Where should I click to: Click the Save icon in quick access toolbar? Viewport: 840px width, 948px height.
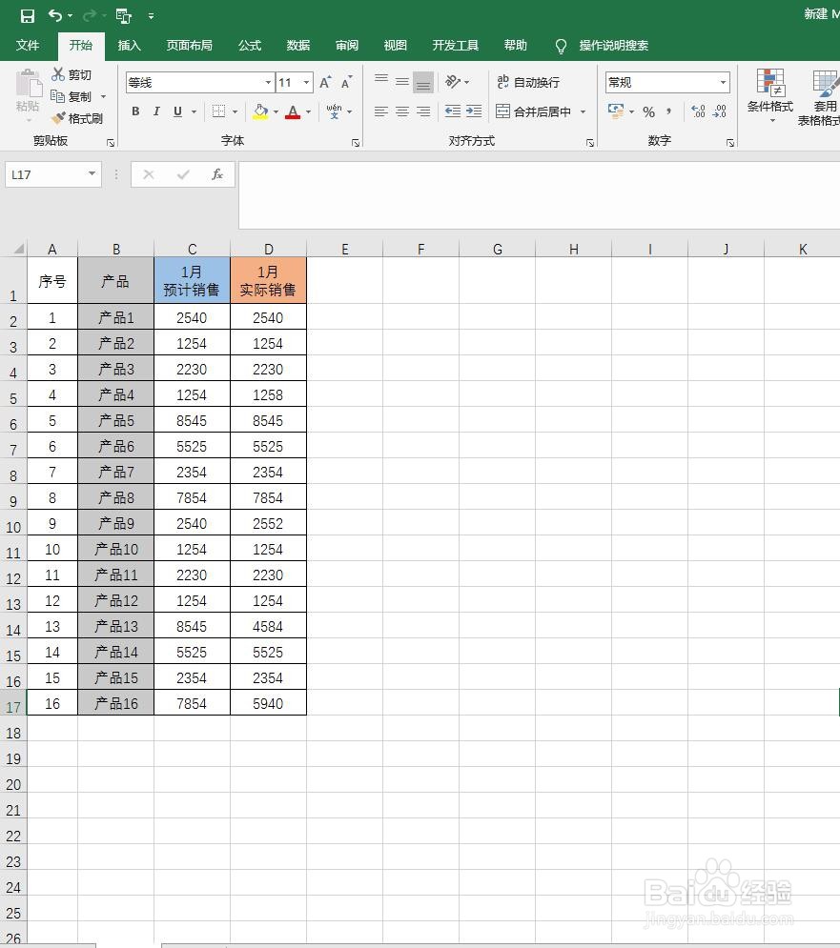point(28,15)
